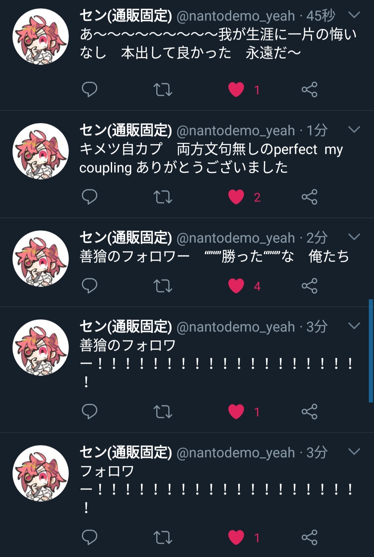The image size is (374, 557).
Task: Open the chevron menu on the 45秒 tweet
Action: pyautogui.click(x=354, y=15)
